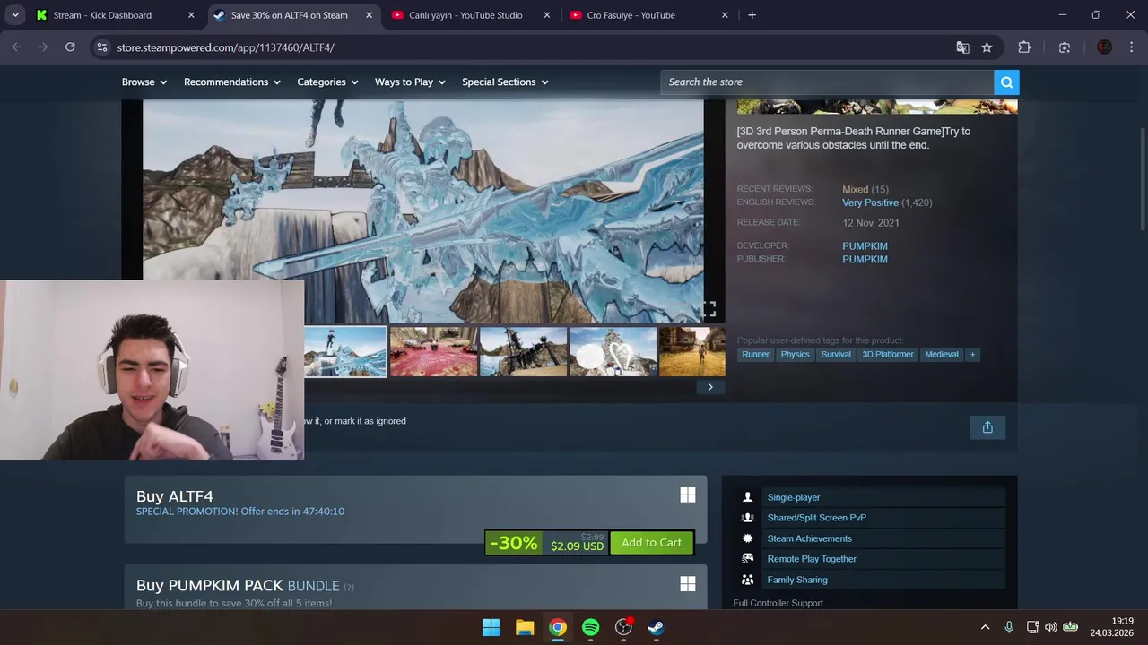Open a new browser tab
Image resolution: width=1148 pixels, height=645 pixels.
(752, 15)
